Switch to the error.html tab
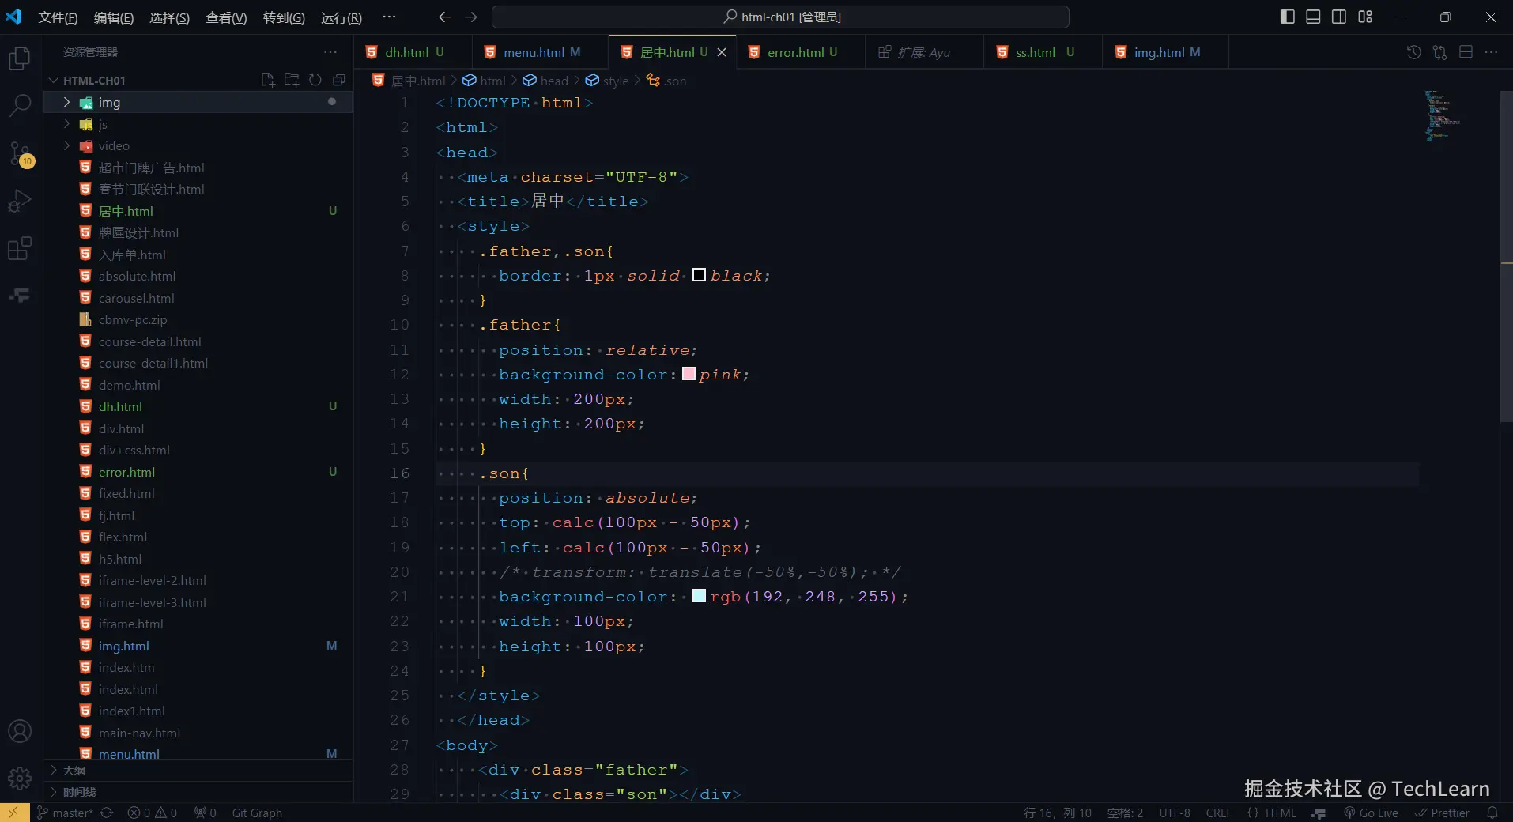This screenshot has width=1513, height=822. point(801,52)
